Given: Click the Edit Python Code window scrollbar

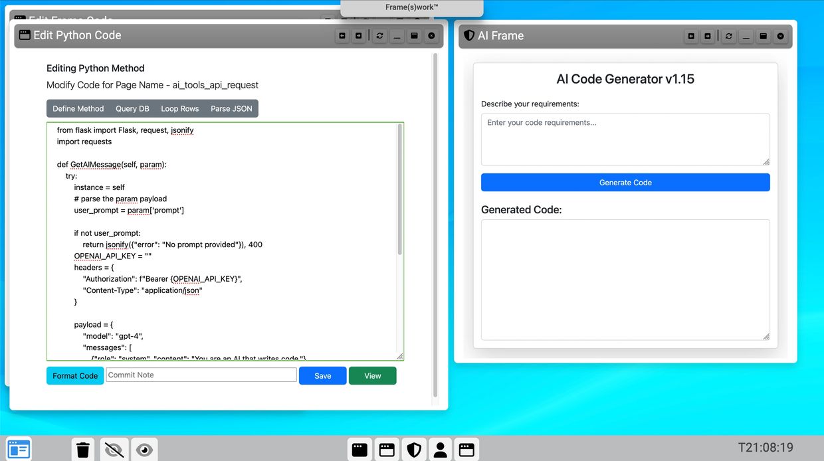Looking at the screenshot, I should click(435, 226).
